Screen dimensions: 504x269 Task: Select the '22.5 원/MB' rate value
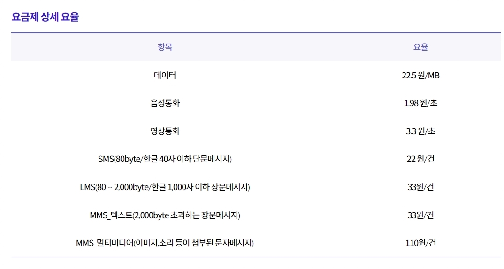tap(420, 76)
